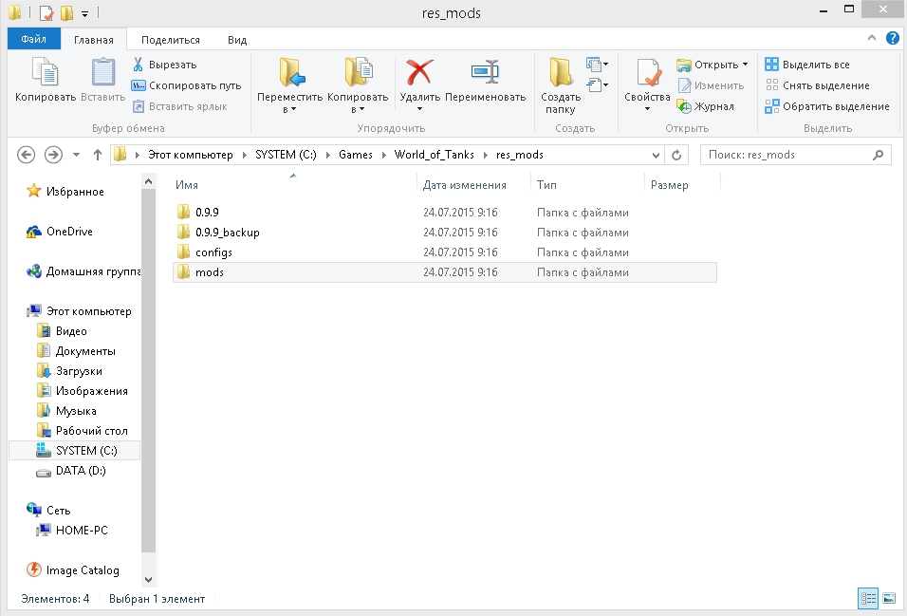Screen dimensions: 907x616
Task: Click Скопировать путь button
Action: coord(186,85)
